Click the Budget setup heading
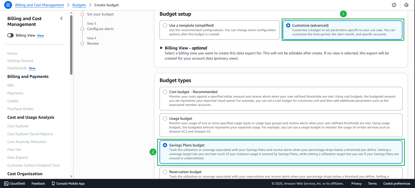 [x=175, y=14]
